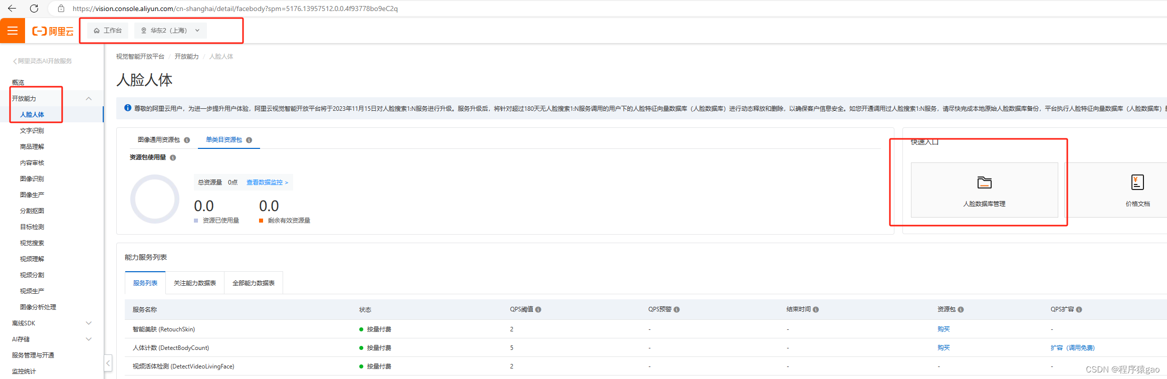Select 图像识别 in the sidebar
The image size is (1167, 379).
coord(32,179)
